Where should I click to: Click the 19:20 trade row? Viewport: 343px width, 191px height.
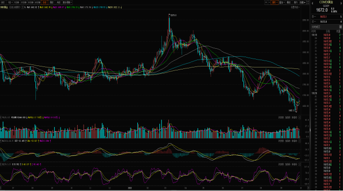(x=327, y=93)
